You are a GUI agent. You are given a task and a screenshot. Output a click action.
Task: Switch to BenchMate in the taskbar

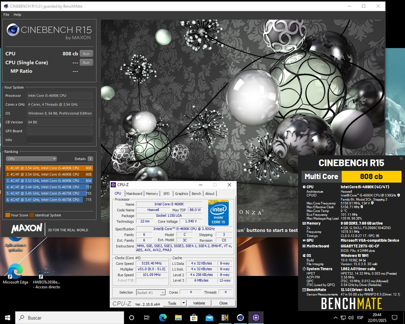point(225,318)
